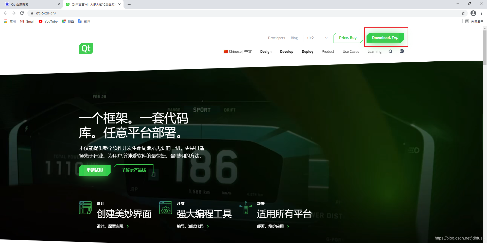
Task: Click the browser forward arrow
Action: tap(14, 13)
